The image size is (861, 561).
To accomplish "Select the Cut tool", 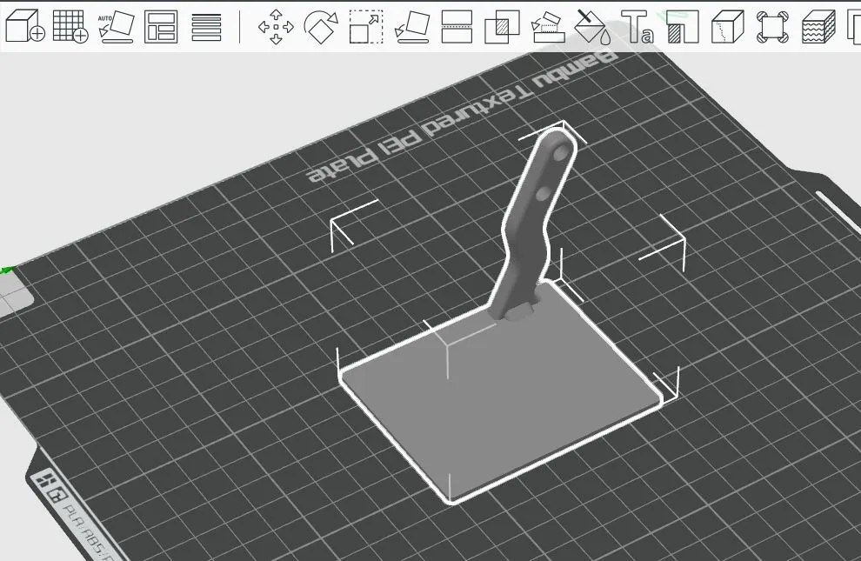I will point(457,26).
